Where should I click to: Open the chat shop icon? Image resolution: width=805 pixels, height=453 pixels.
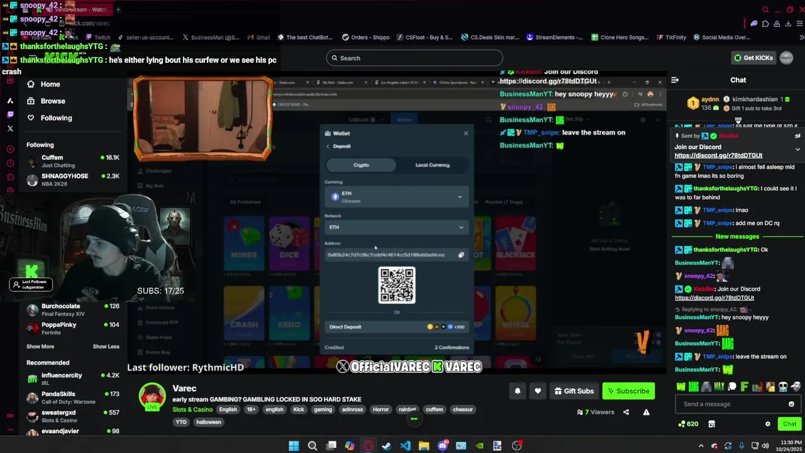pyautogui.click(x=711, y=424)
